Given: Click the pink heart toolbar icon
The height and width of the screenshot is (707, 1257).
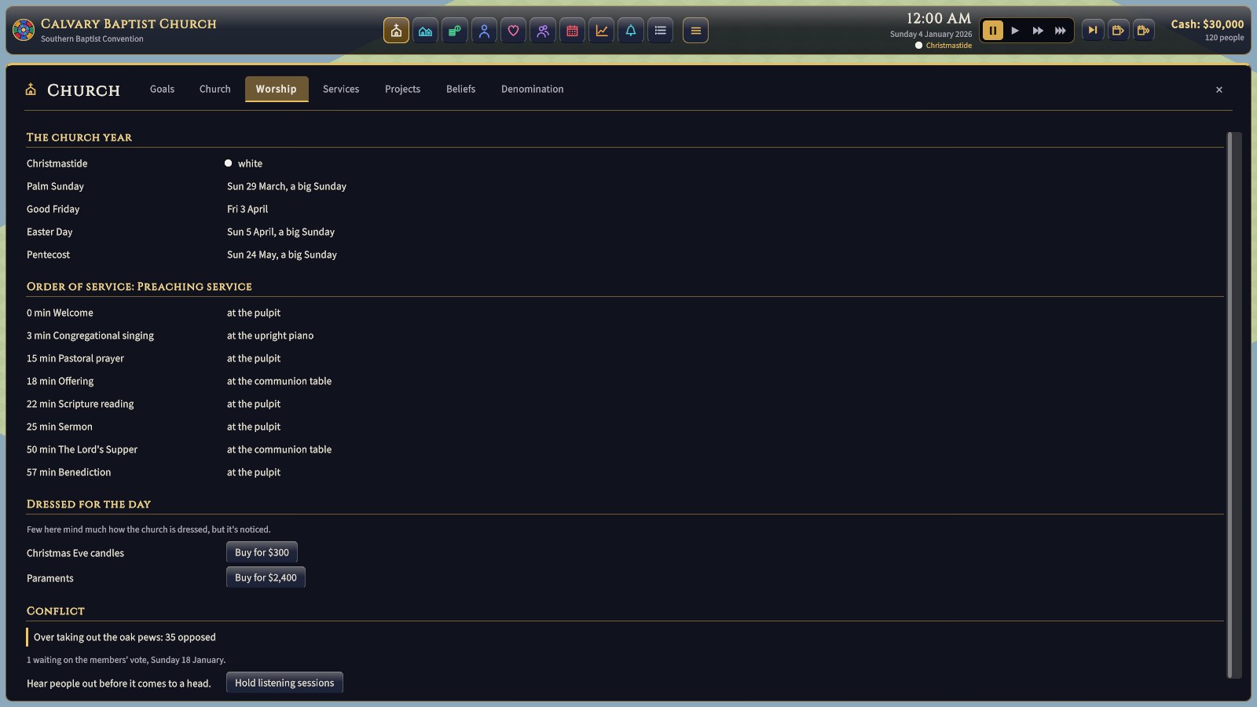Looking at the screenshot, I should point(513,31).
